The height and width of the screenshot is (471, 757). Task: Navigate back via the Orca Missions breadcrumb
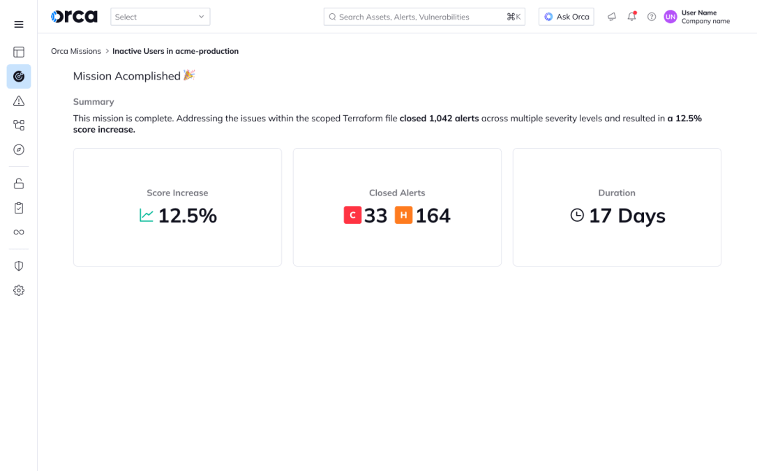tap(75, 51)
